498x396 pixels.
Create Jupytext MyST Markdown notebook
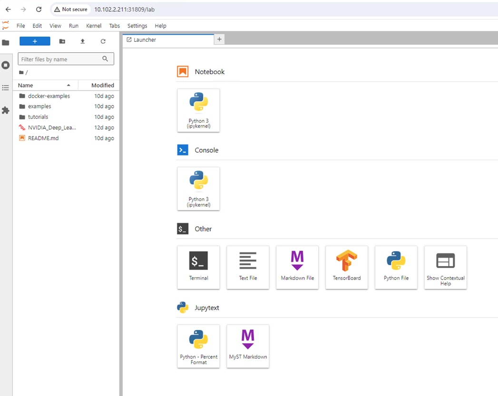(248, 346)
